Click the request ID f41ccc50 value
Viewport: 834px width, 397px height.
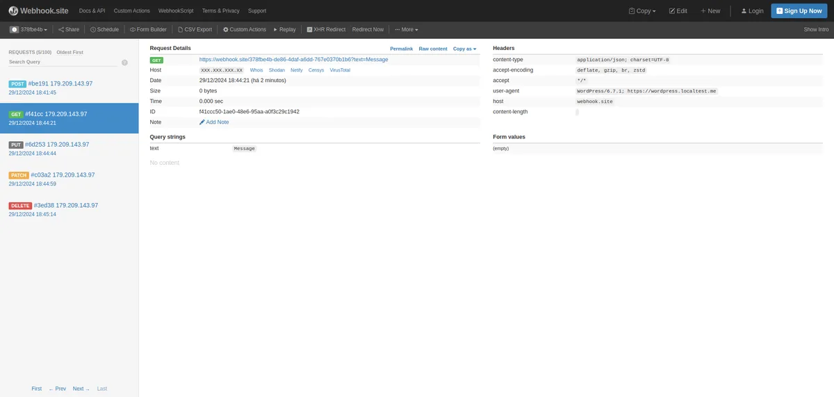pyautogui.click(x=250, y=112)
